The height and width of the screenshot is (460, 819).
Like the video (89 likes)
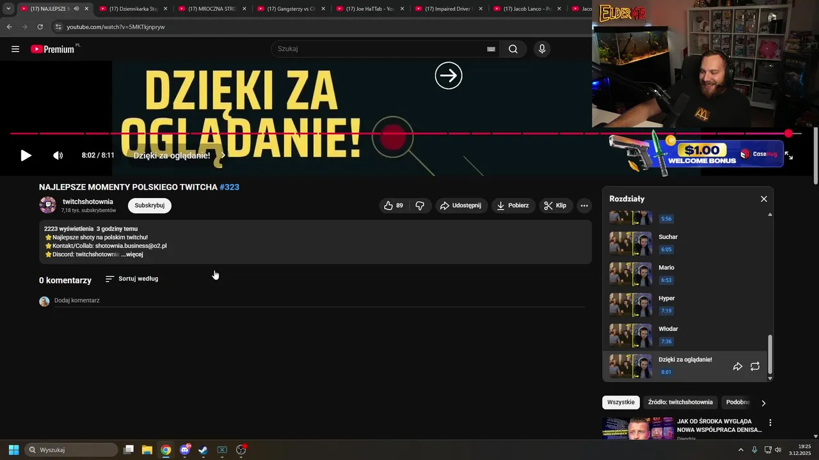pyautogui.click(x=394, y=206)
